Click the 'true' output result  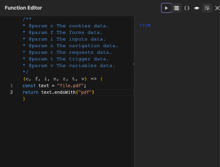(x=145, y=25)
